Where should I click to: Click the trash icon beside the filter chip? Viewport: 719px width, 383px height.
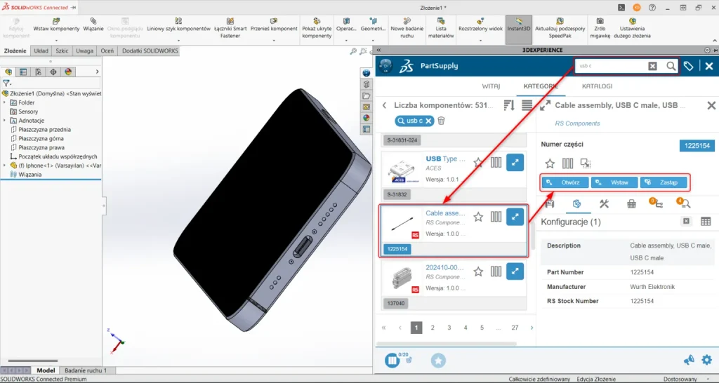441,121
